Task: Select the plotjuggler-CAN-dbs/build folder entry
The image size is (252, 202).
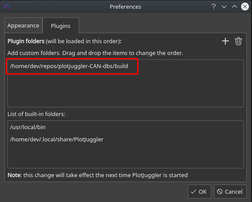Action: tap(125, 66)
